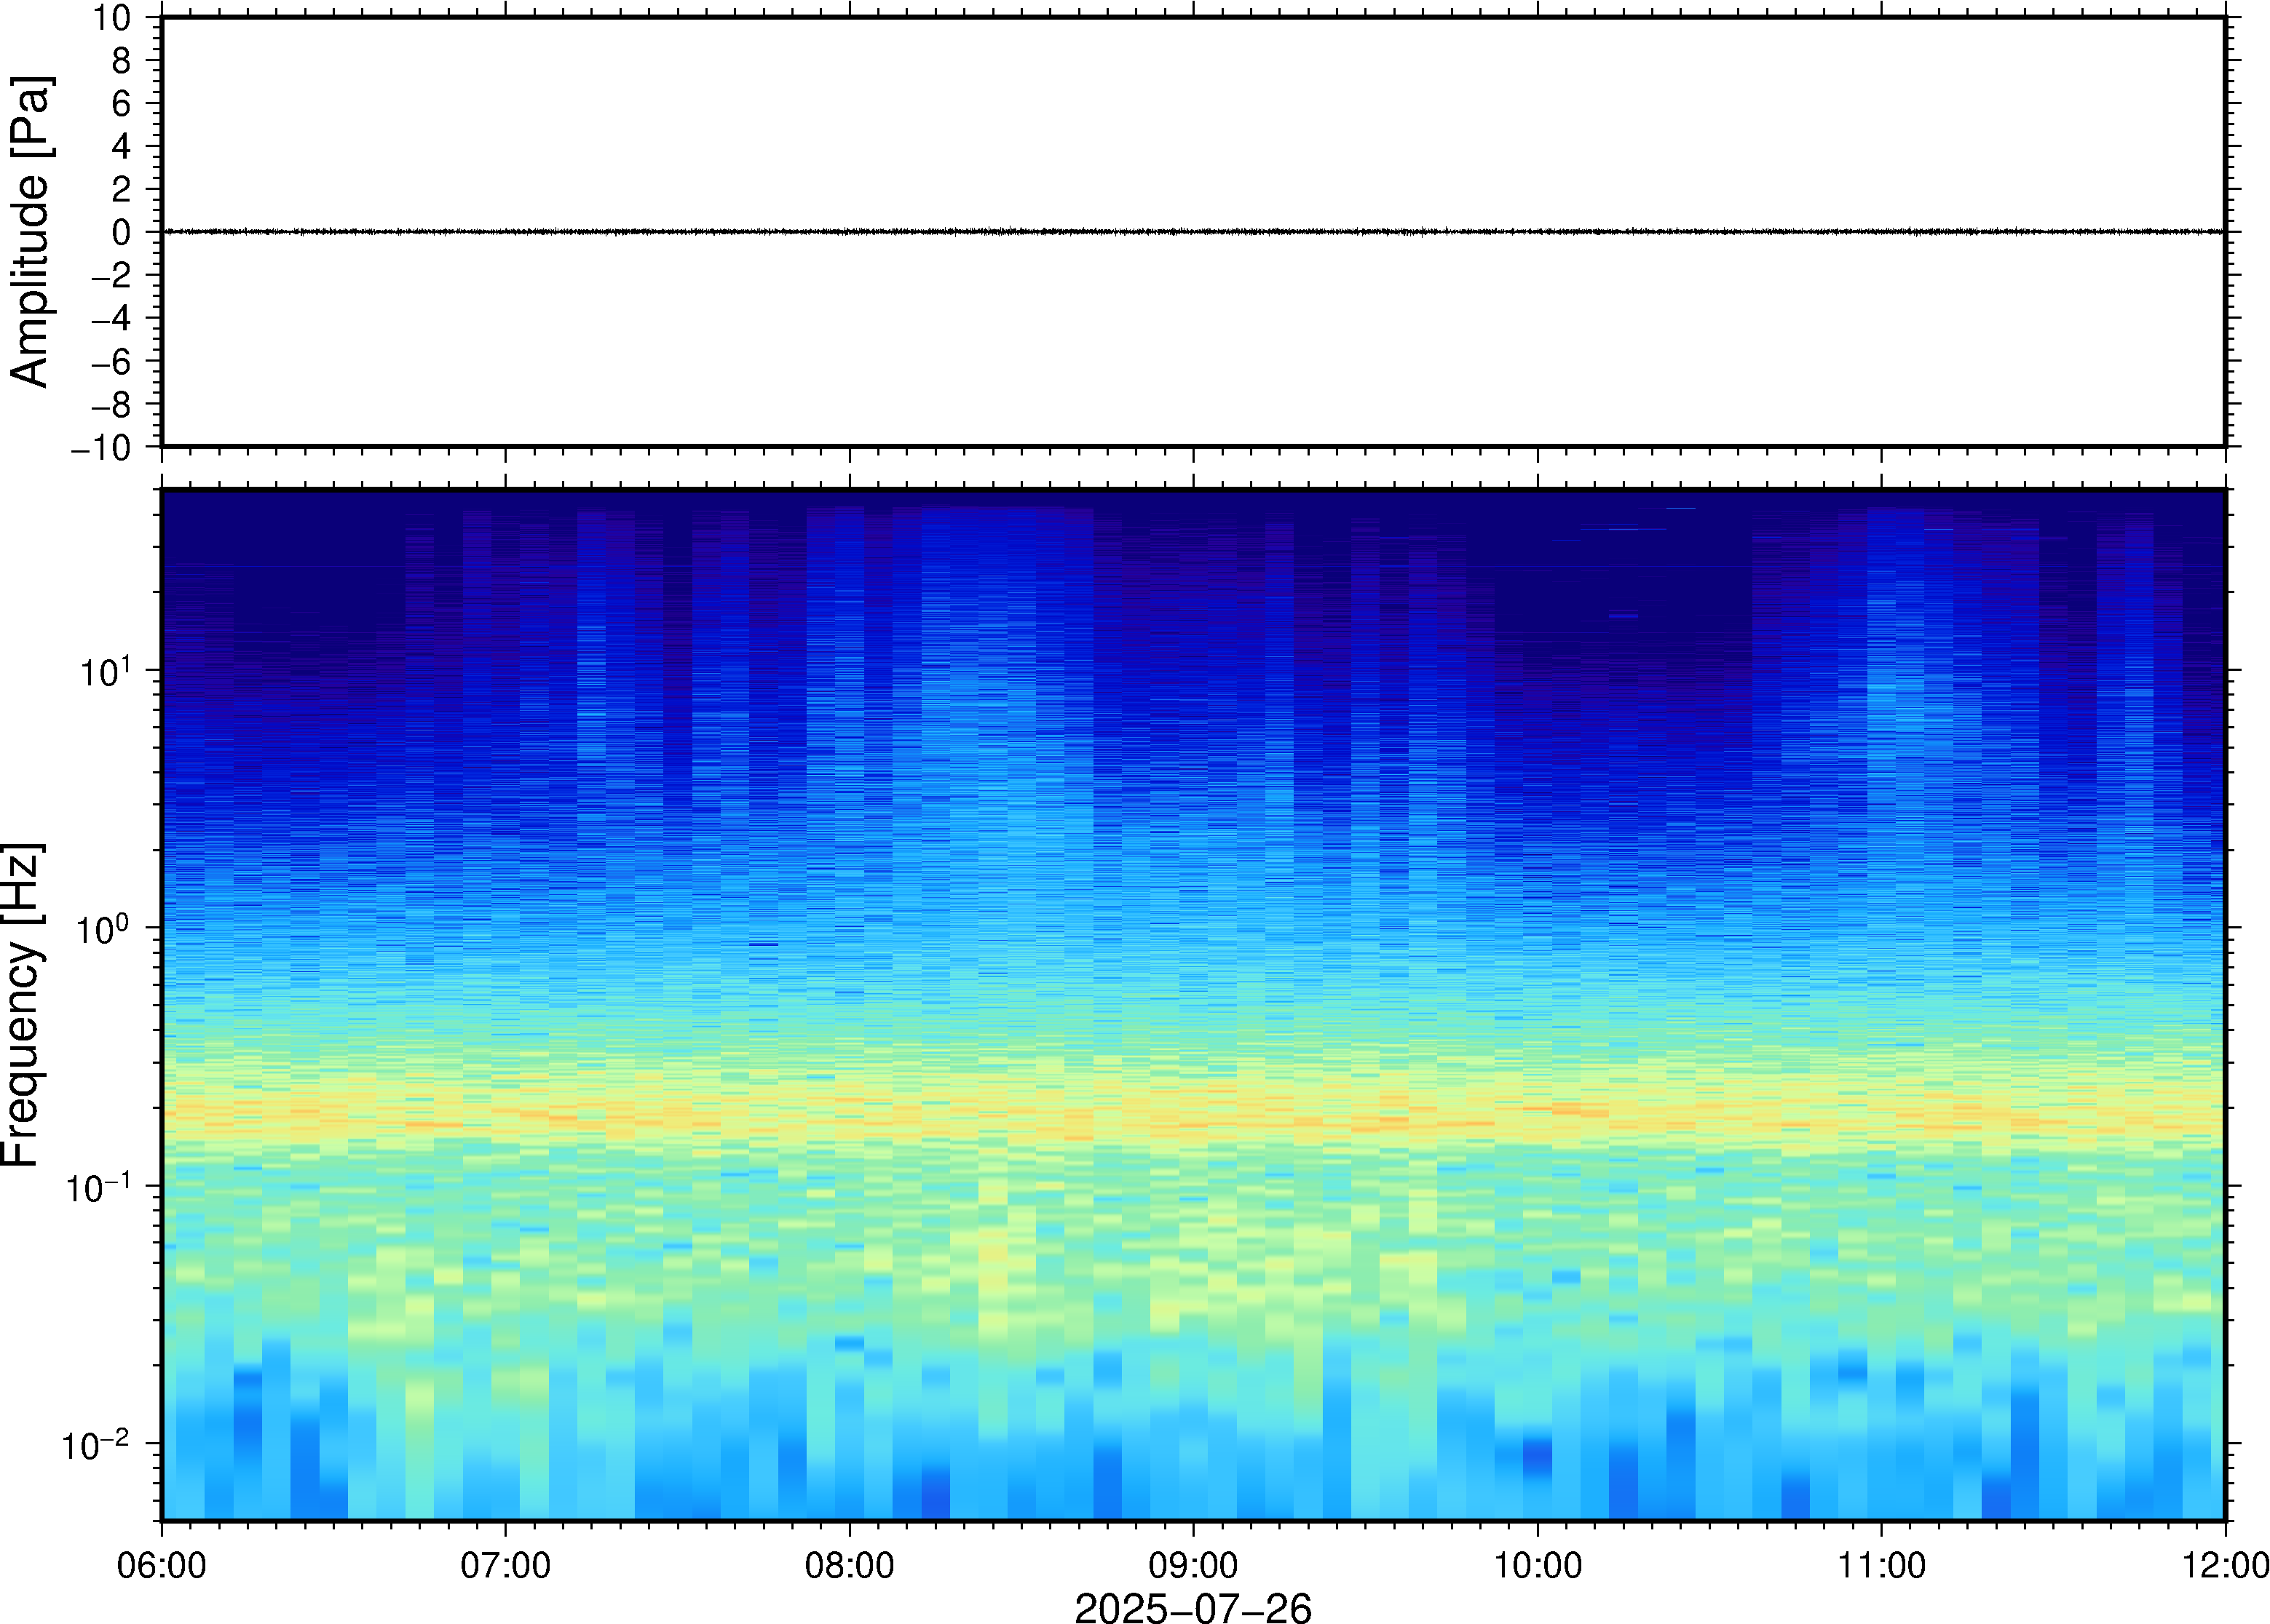Click the 12:00 time axis label
The width and height of the screenshot is (2270, 1624).
[2225, 1565]
